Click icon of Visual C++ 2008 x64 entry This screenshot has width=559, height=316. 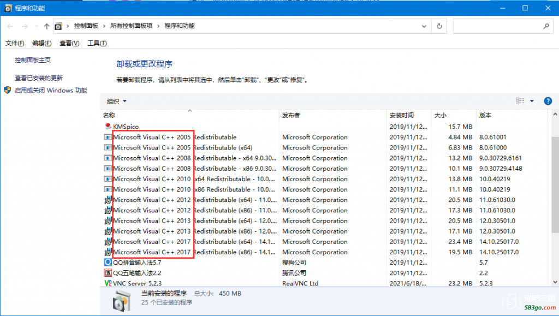108,158
